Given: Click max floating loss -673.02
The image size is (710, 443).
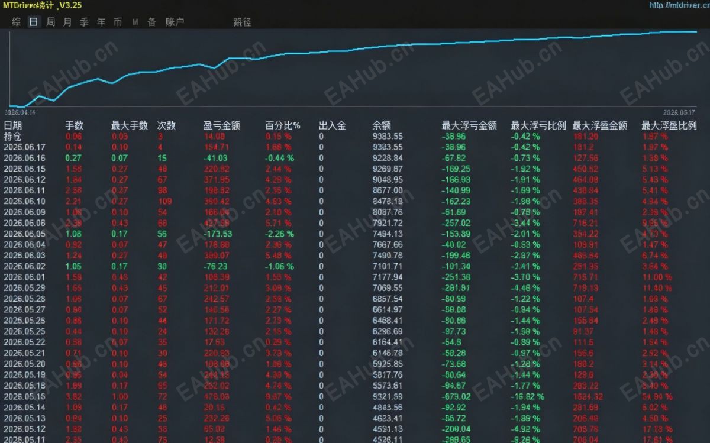Looking at the screenshot, I should tap(456, 397).
